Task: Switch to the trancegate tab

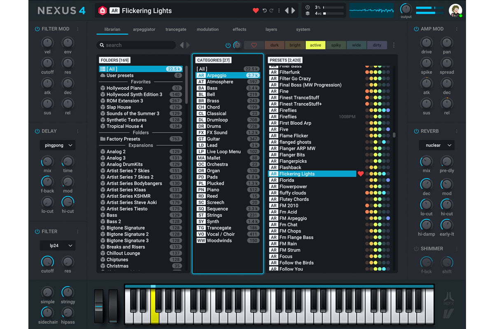Action: [176, 30]
